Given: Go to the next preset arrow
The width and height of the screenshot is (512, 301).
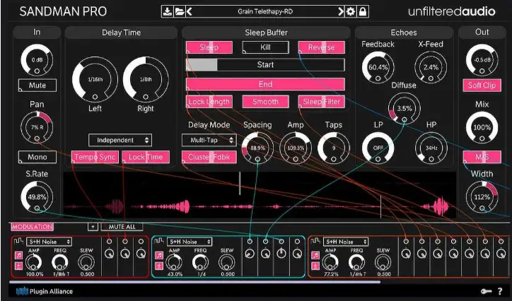Looking at the screenshot, I should (341, 12).
